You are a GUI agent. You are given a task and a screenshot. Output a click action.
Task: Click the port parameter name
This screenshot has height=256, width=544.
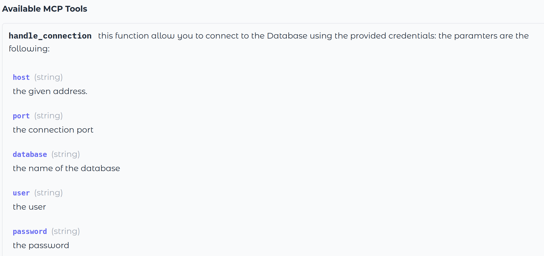(21, 116)
